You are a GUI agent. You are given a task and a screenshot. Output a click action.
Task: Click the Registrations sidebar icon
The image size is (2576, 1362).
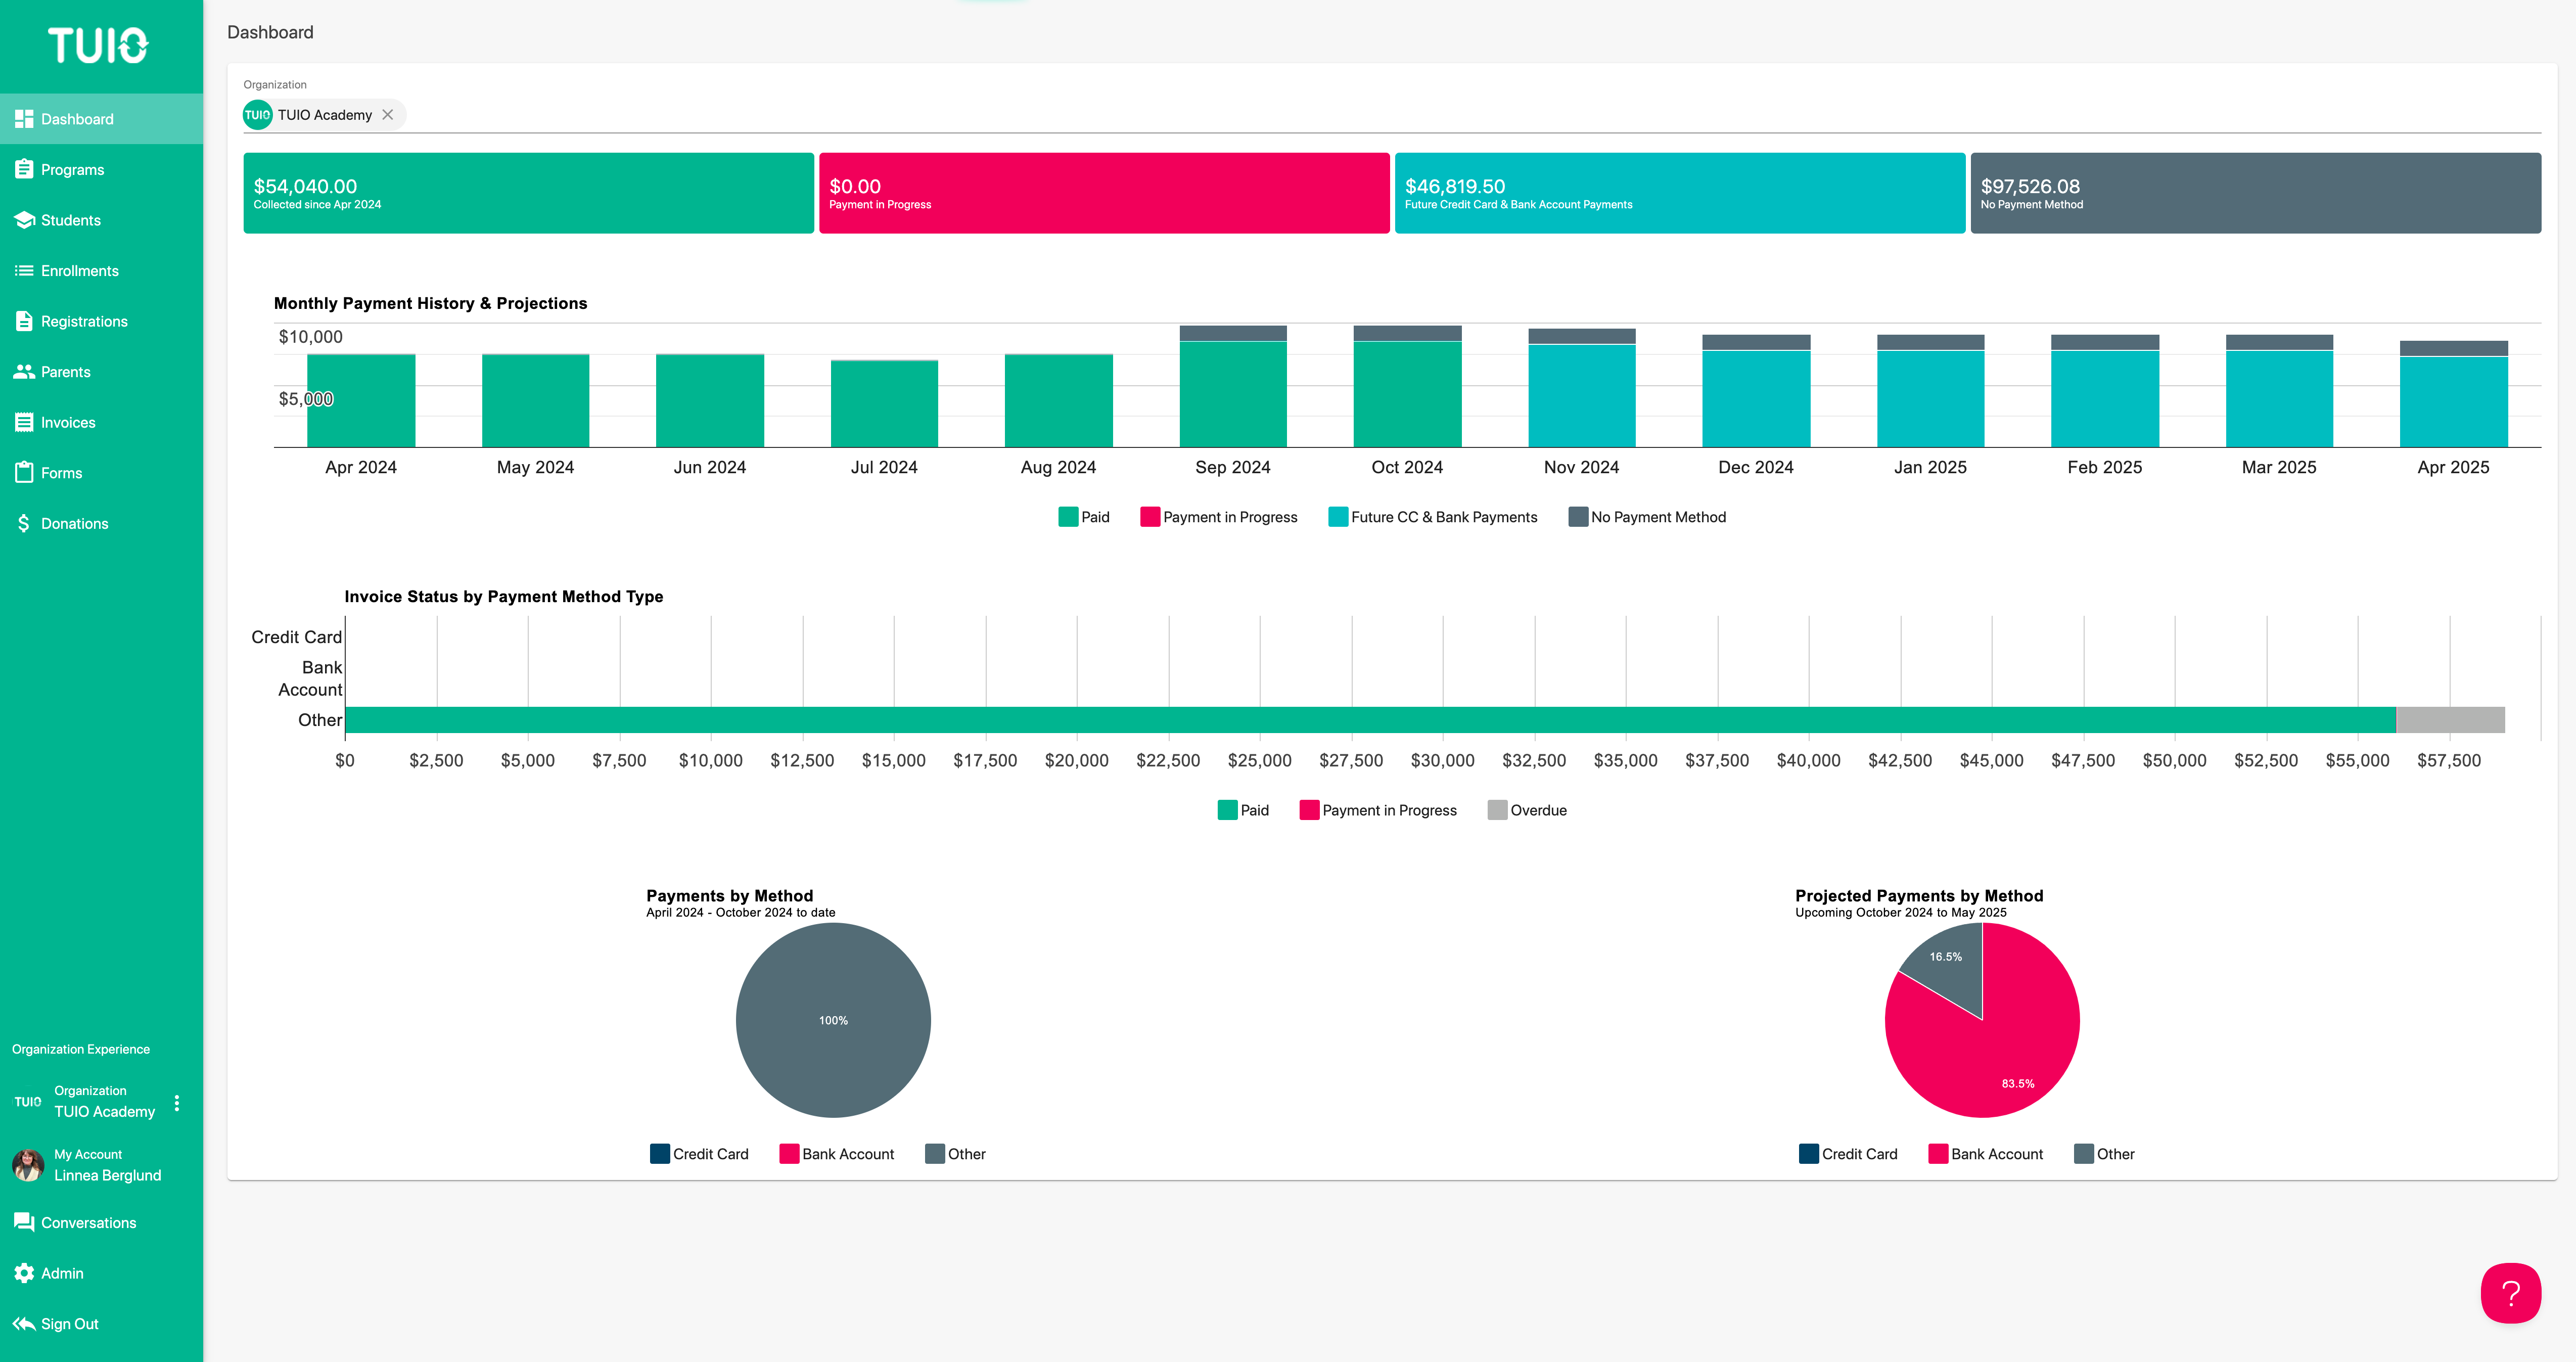pyautogui.click(x=25, y=321)
